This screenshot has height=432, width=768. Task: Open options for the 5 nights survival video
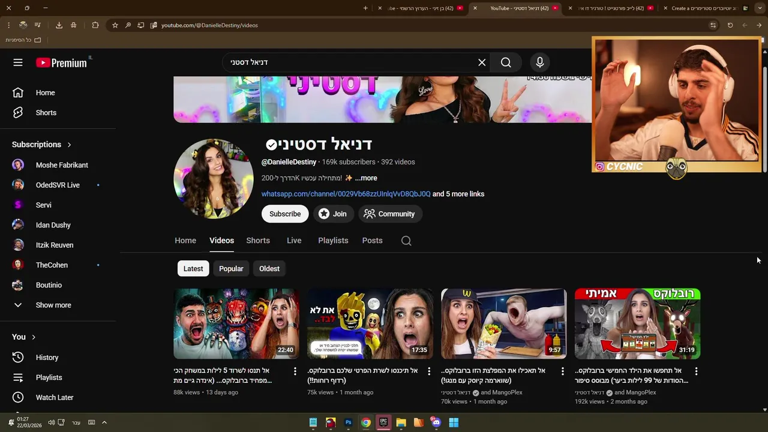(295, 371)
